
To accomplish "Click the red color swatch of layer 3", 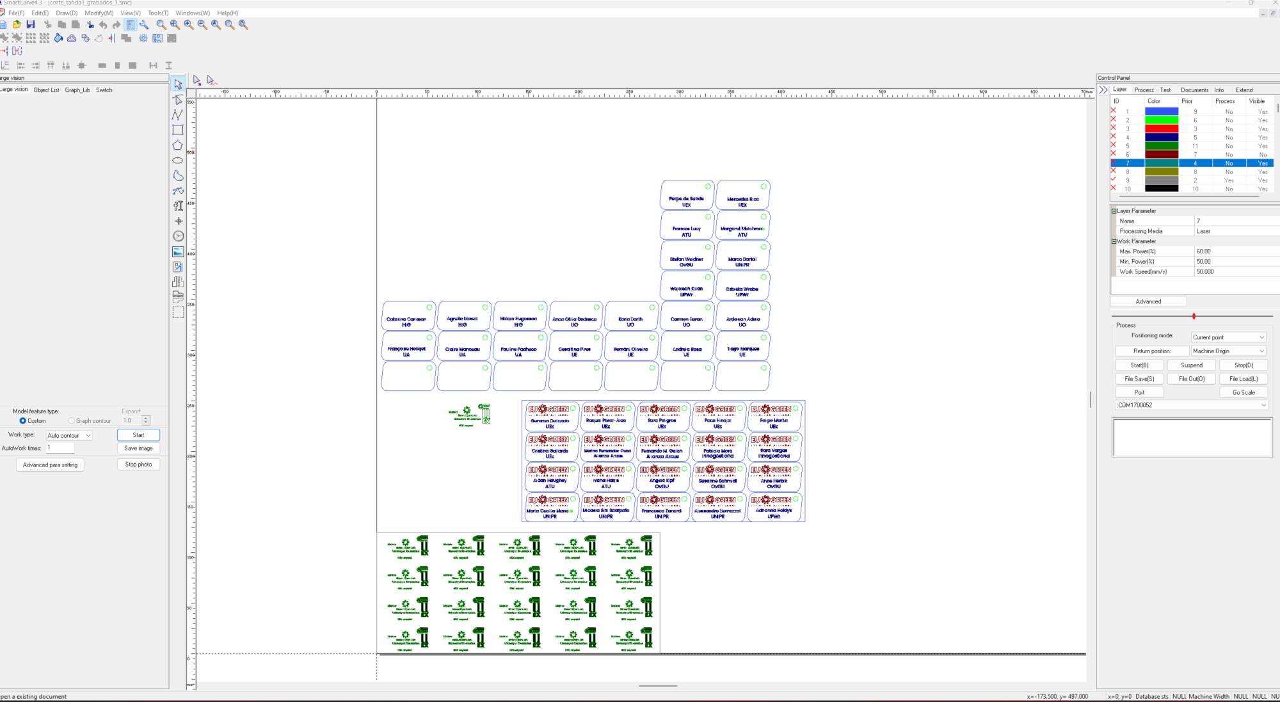I will [1161, 129].
